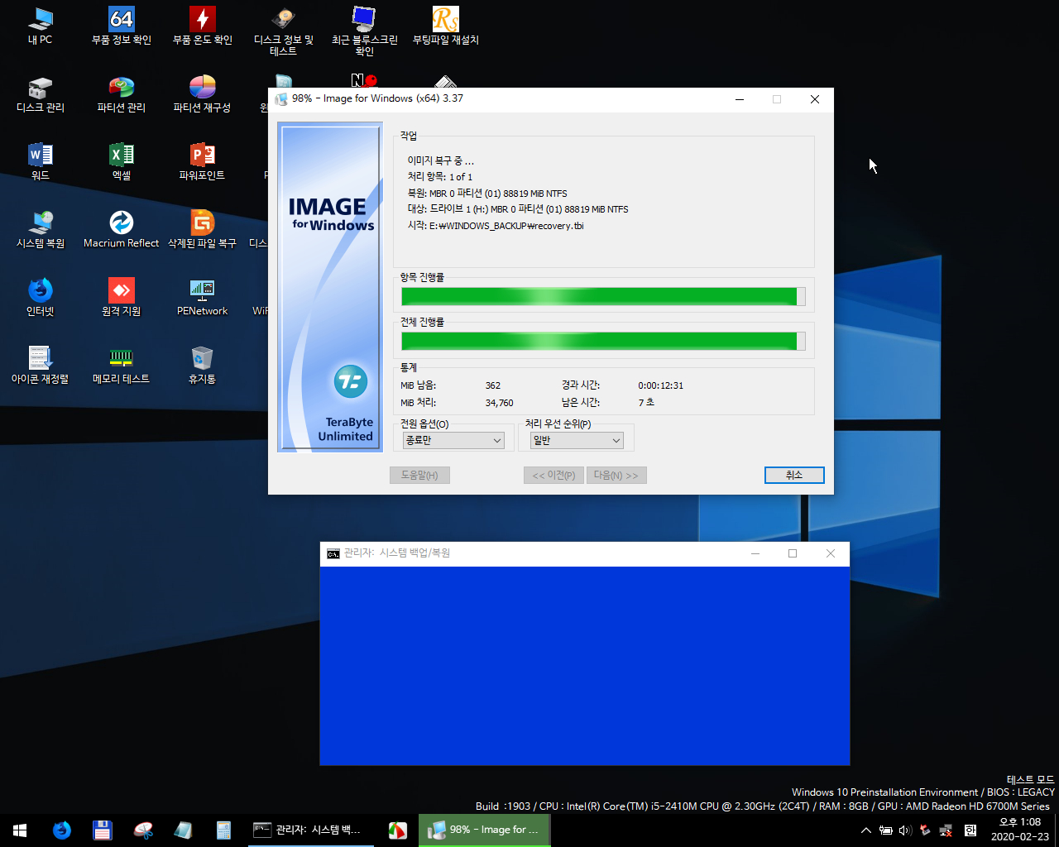Click the TeraByte Unlimited logo icon
1059x847 pixels.
point(350,381)
